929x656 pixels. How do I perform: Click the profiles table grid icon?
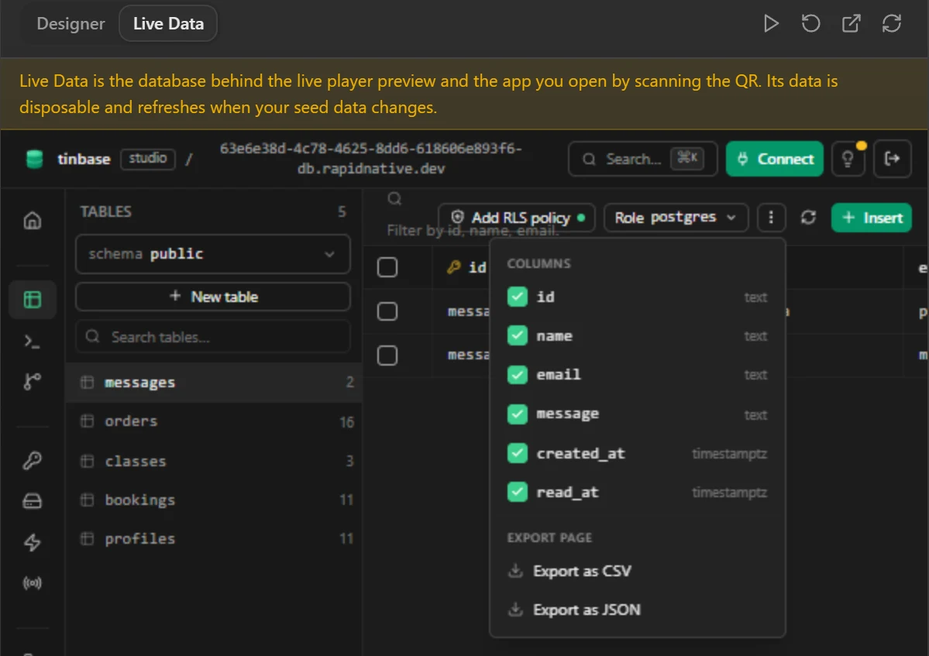87,539
